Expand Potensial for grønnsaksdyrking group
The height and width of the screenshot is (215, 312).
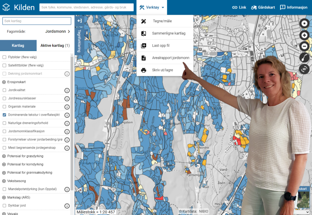point(4,173)
